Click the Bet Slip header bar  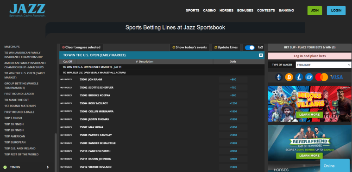(309, 47)
